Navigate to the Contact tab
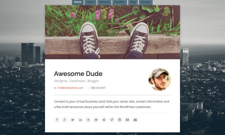 [146, 2]
